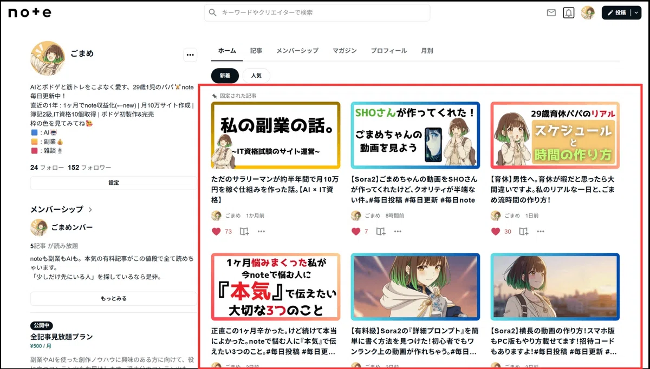The height and width of the screenshot is (369, 650).
Task: Click author avatar under 育休 article
Action: [496, 216]
